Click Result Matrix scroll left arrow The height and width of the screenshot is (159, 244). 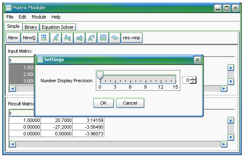click(x=13, y=144)
